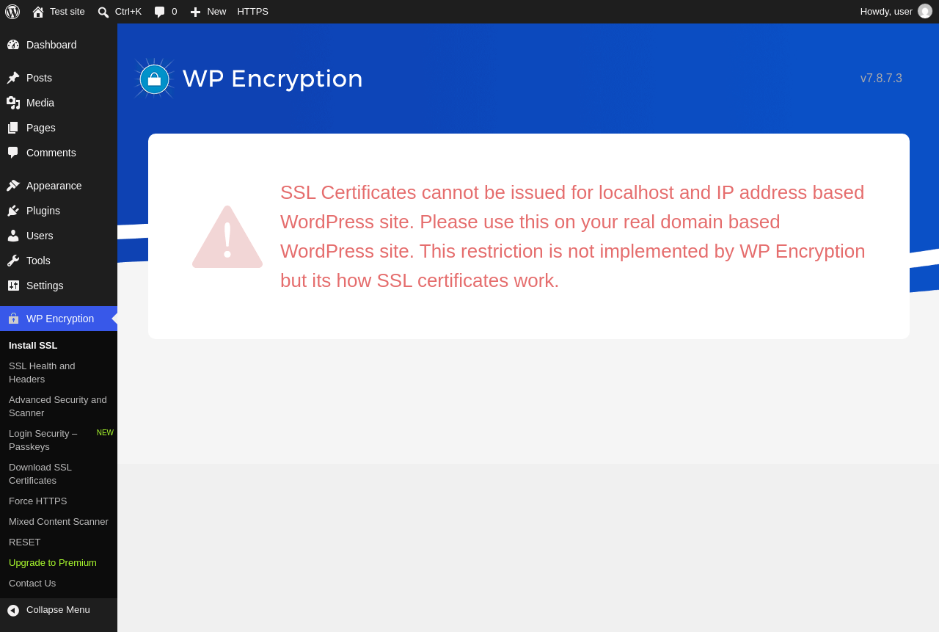The image size is (939, 632).
Task: Click the Plugins plug icon
Action: coord(13,211)
